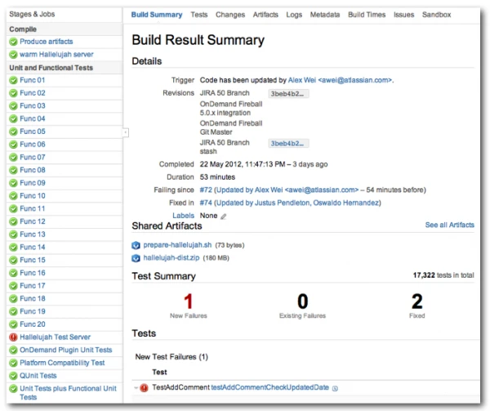This screenshot has width=490, height=411.
Task: Switch to the Tests tab
Action: [199, 15]
